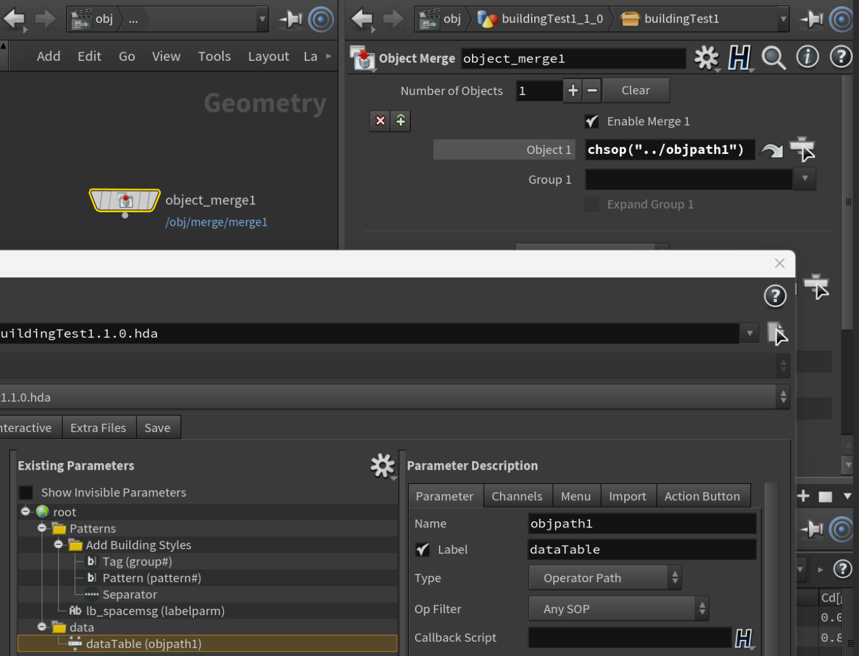The width and height of the screenshot is (859, 656).
Task: Show node info with the i icon
Action: point(807,57)
